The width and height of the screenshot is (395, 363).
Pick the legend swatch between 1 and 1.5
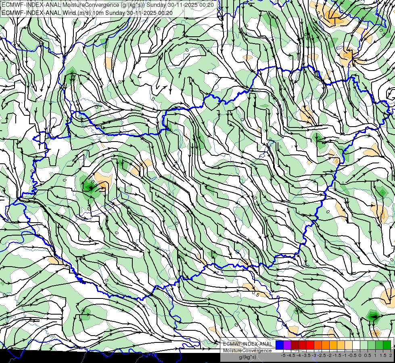379,345
